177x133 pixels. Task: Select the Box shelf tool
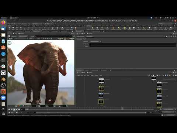(9, 28)
